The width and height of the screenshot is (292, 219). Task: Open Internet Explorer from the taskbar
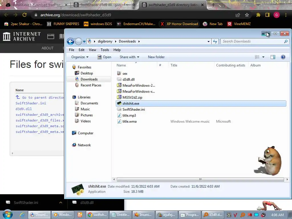[x=22, y=215]
